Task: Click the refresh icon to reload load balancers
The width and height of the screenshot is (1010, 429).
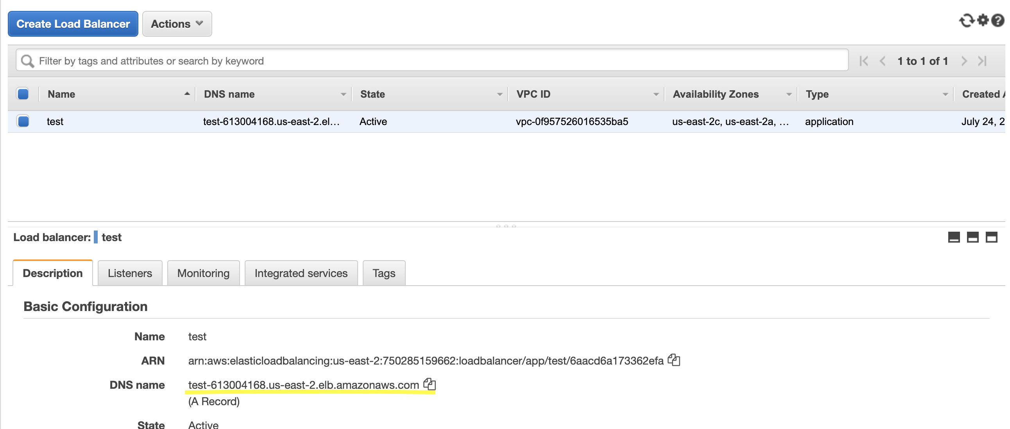Action: [x=967, y=21]
